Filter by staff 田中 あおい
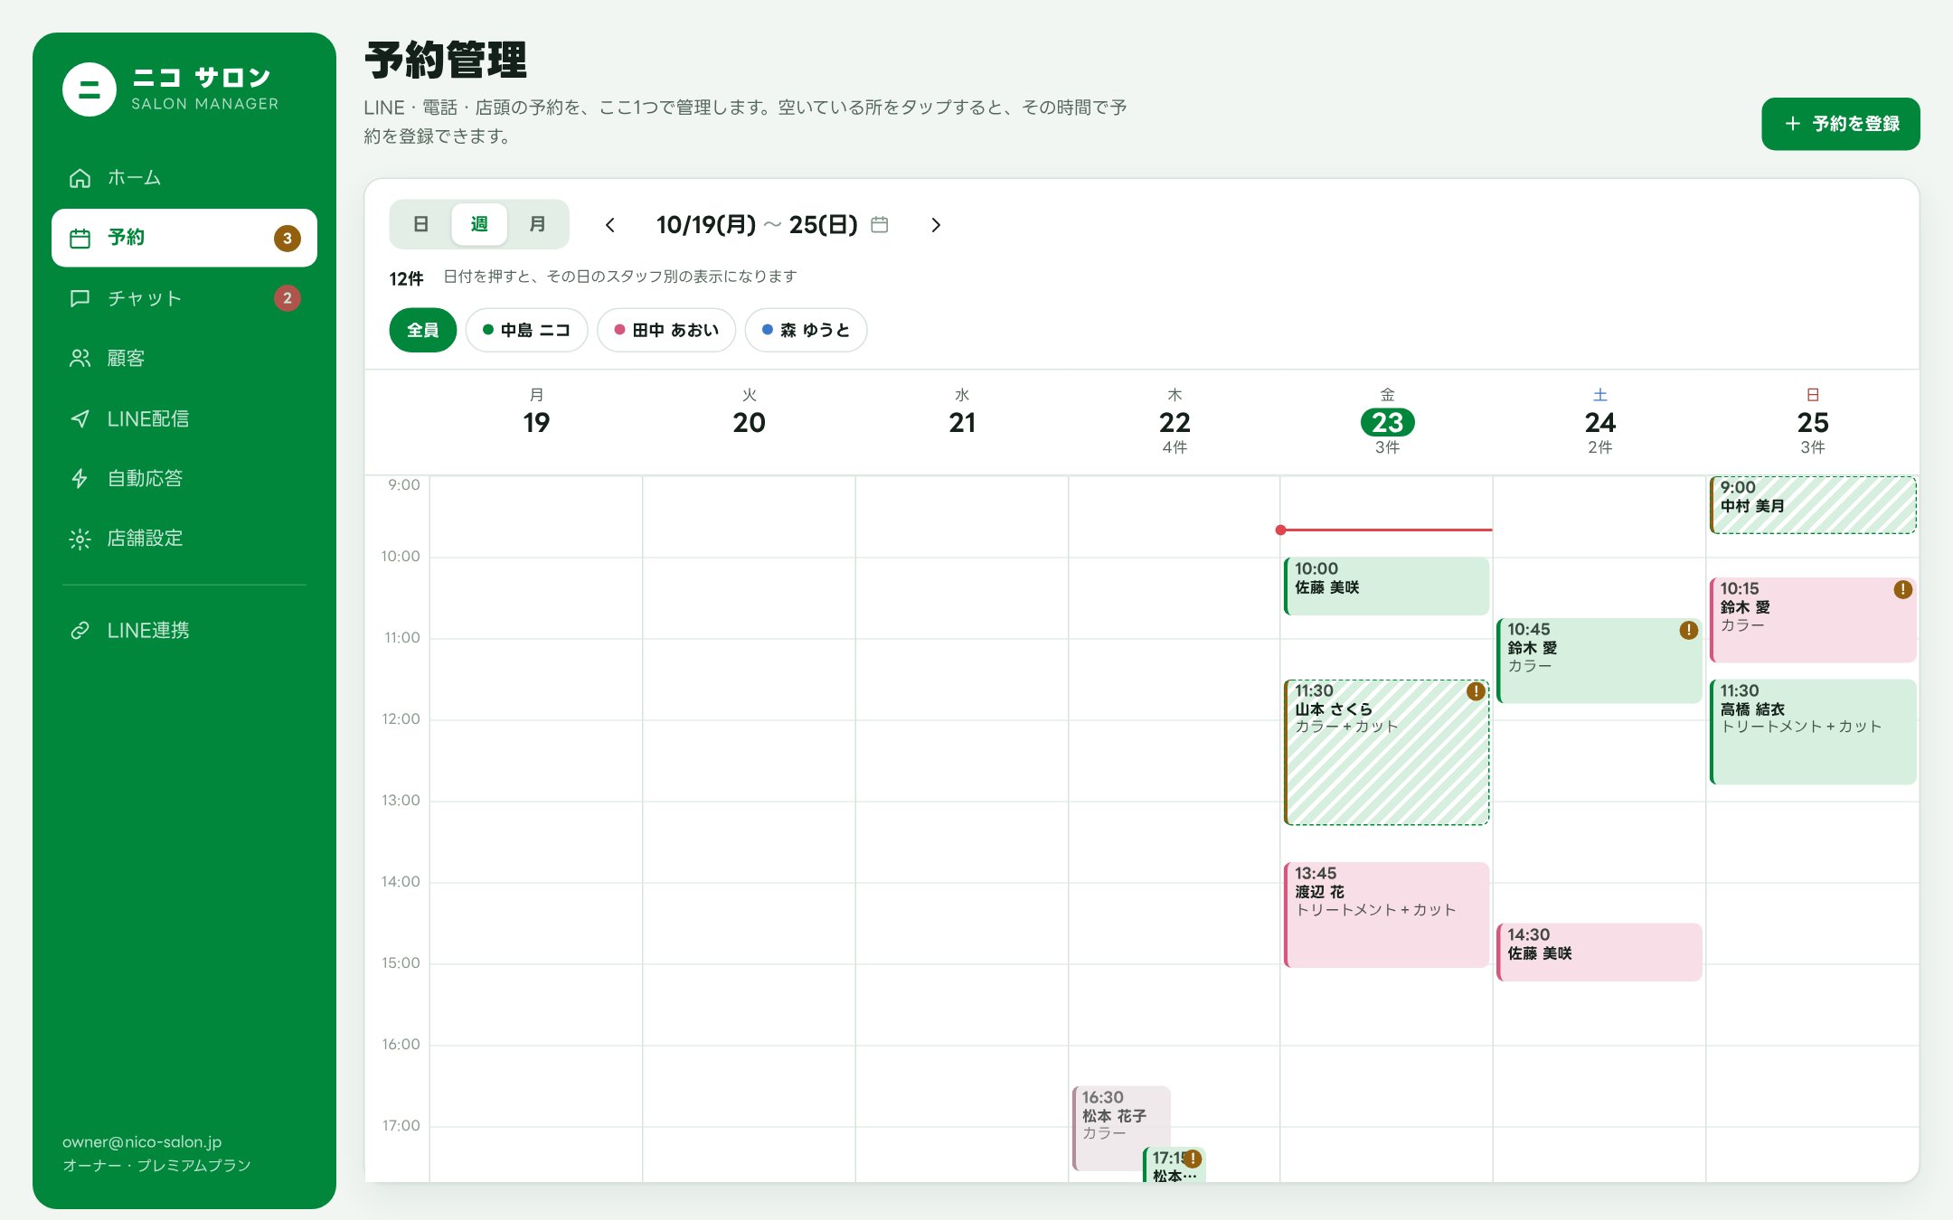 coord(666,330)
